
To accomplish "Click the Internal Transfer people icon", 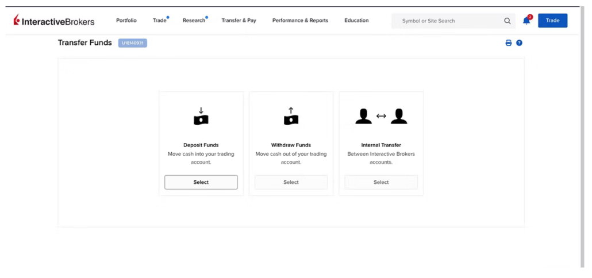I will click(x=381, y=116).
